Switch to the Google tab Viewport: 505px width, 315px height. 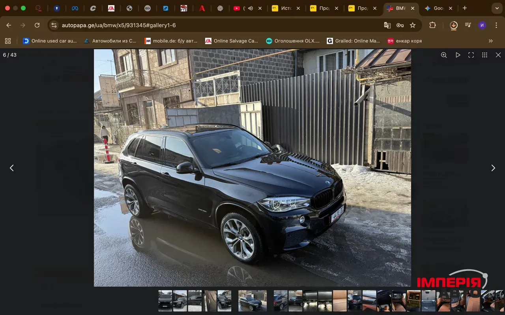[437, 8]
